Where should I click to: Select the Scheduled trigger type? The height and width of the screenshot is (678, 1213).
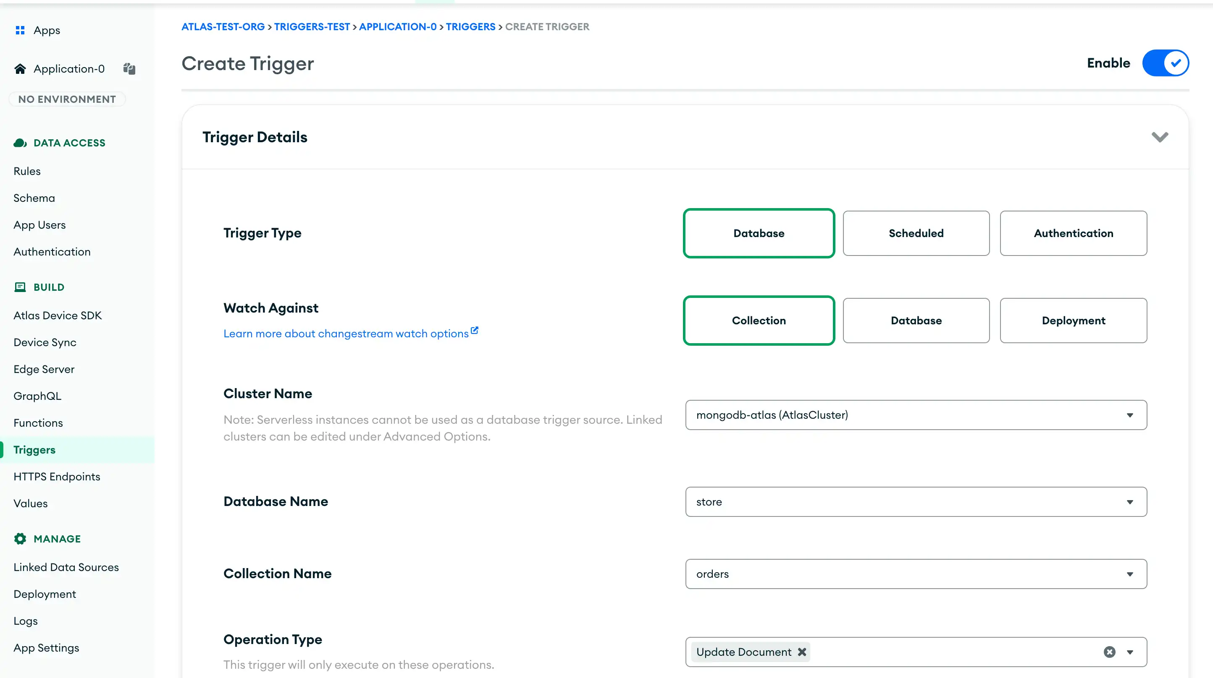(915, 233)
